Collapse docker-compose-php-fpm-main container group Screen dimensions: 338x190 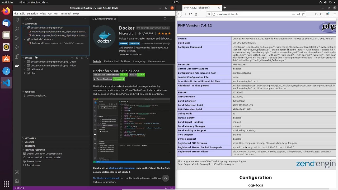[x=25, y=28]
